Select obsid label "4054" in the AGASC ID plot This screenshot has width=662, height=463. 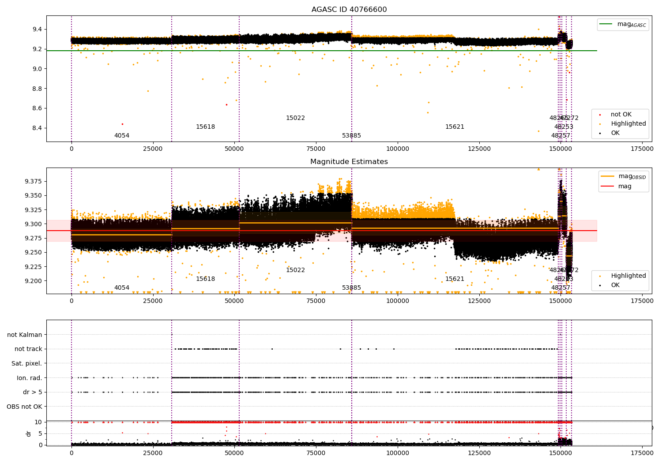click(122, 136)
